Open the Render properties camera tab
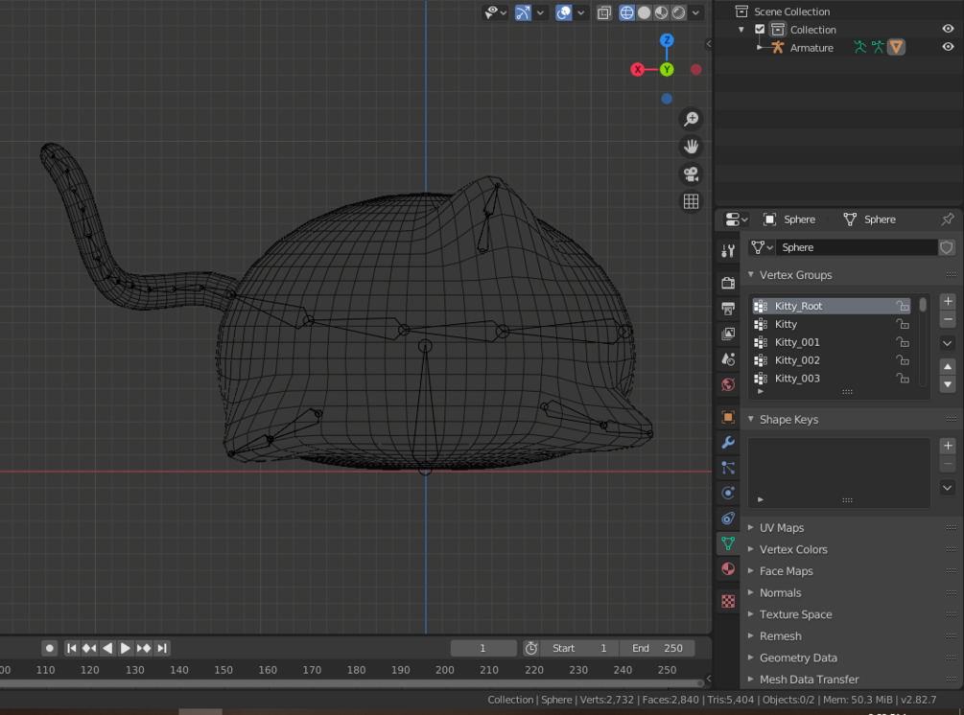Image resolution: width=964 pixels, height=715 pixels. pos(728,283)
